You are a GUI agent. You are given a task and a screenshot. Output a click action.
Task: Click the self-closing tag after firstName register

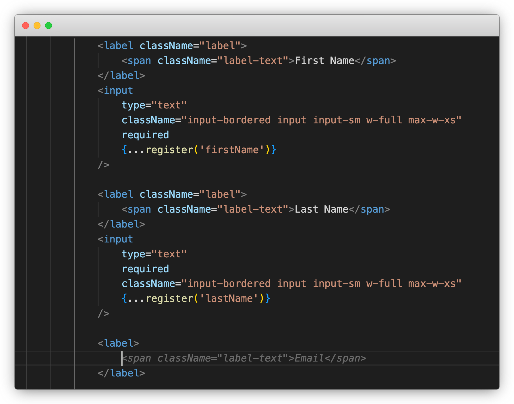[x=103, y=165]
